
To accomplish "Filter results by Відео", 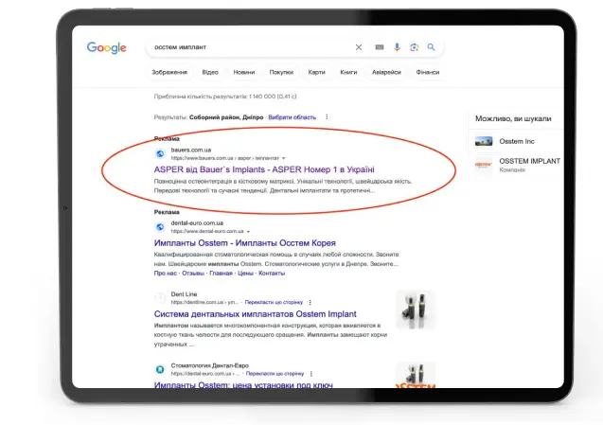I will (210, 72).
